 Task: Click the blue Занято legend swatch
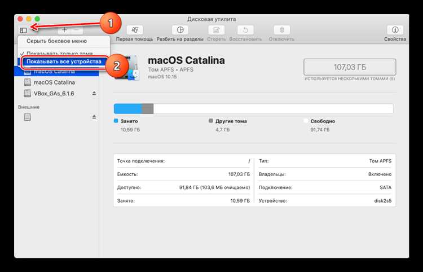pos(116,121)
